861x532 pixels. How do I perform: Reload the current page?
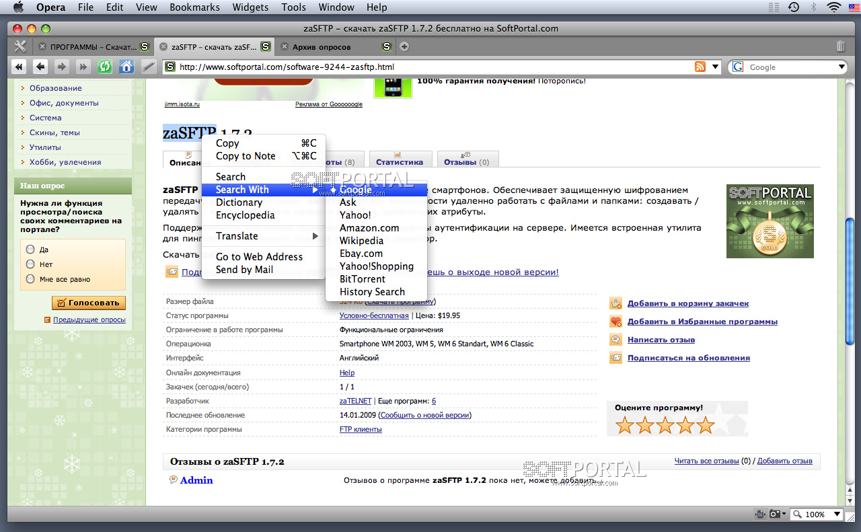point(104,67)
